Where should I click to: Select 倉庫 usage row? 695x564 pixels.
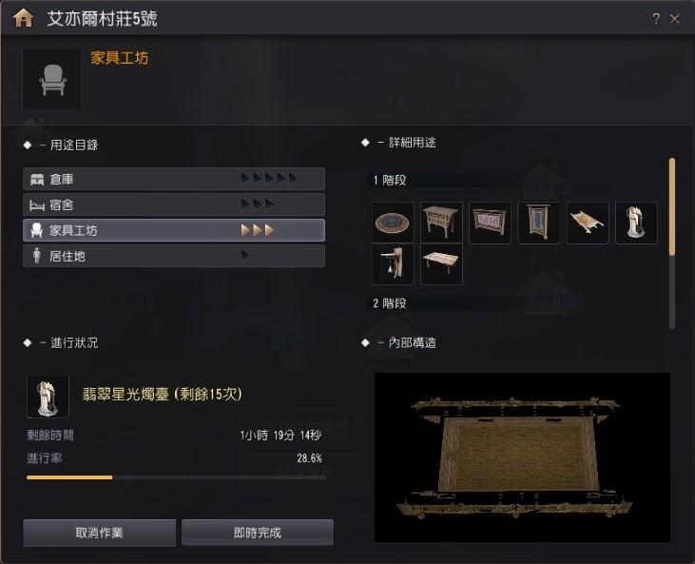[x=174, y=179]
